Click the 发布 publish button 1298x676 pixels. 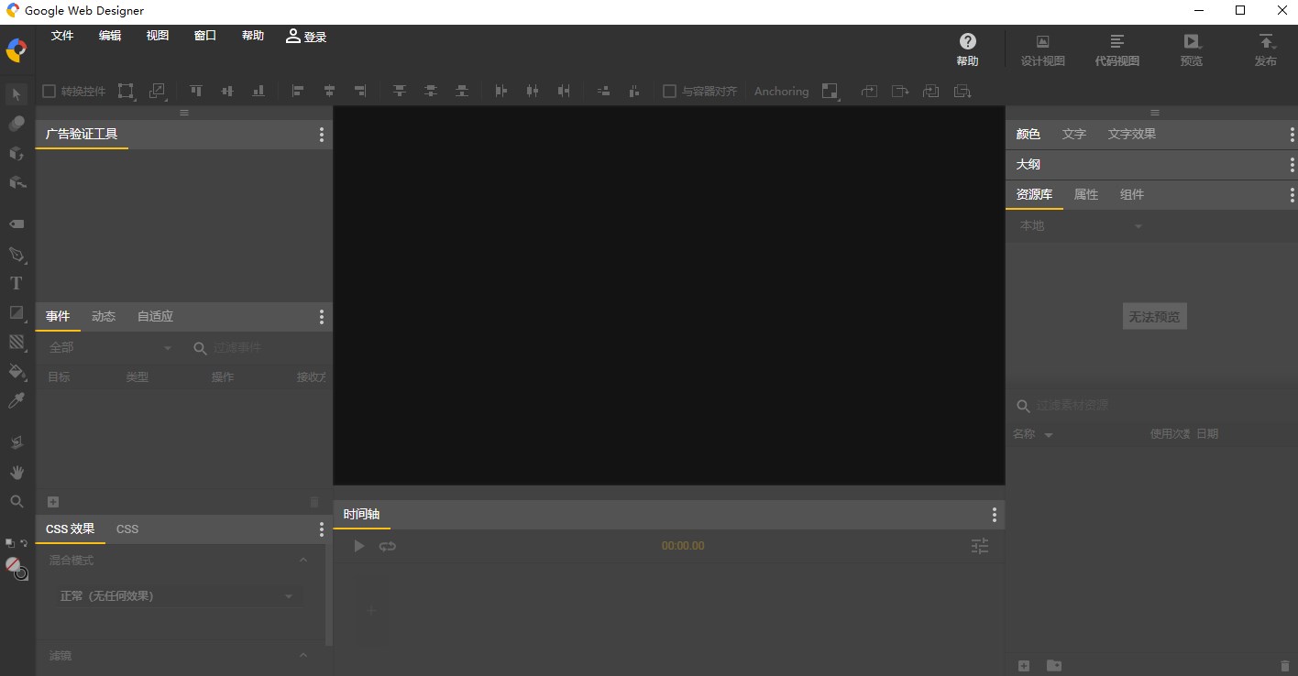point(1265,49)
